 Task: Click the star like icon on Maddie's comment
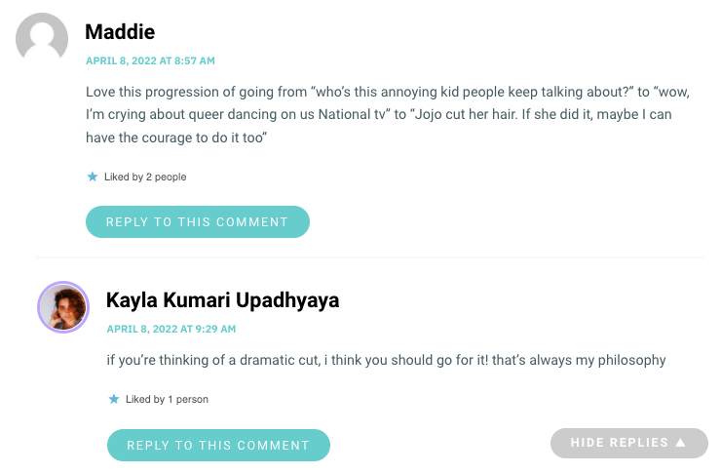(x=93, y=177)
